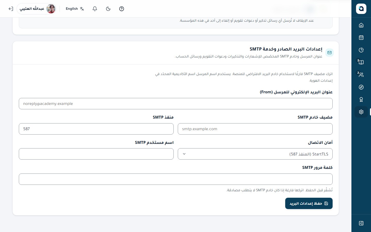Focus the اسم مستخدم SMTP input field
Viewport: 371px width, 232px height.
96,154
